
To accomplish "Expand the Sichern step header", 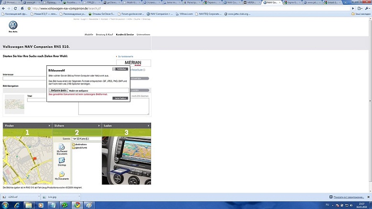I will [77, 125].
